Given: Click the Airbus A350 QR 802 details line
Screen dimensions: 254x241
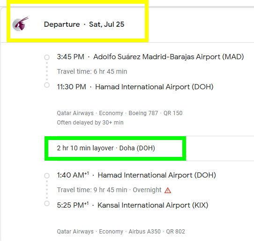Looking at the screenshot, I should [121, 232].
